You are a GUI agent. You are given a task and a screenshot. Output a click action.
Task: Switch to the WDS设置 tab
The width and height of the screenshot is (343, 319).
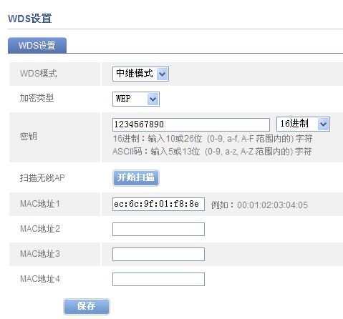coord(37,45)
